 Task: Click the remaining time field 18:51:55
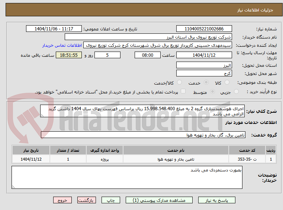coord(69,55)
